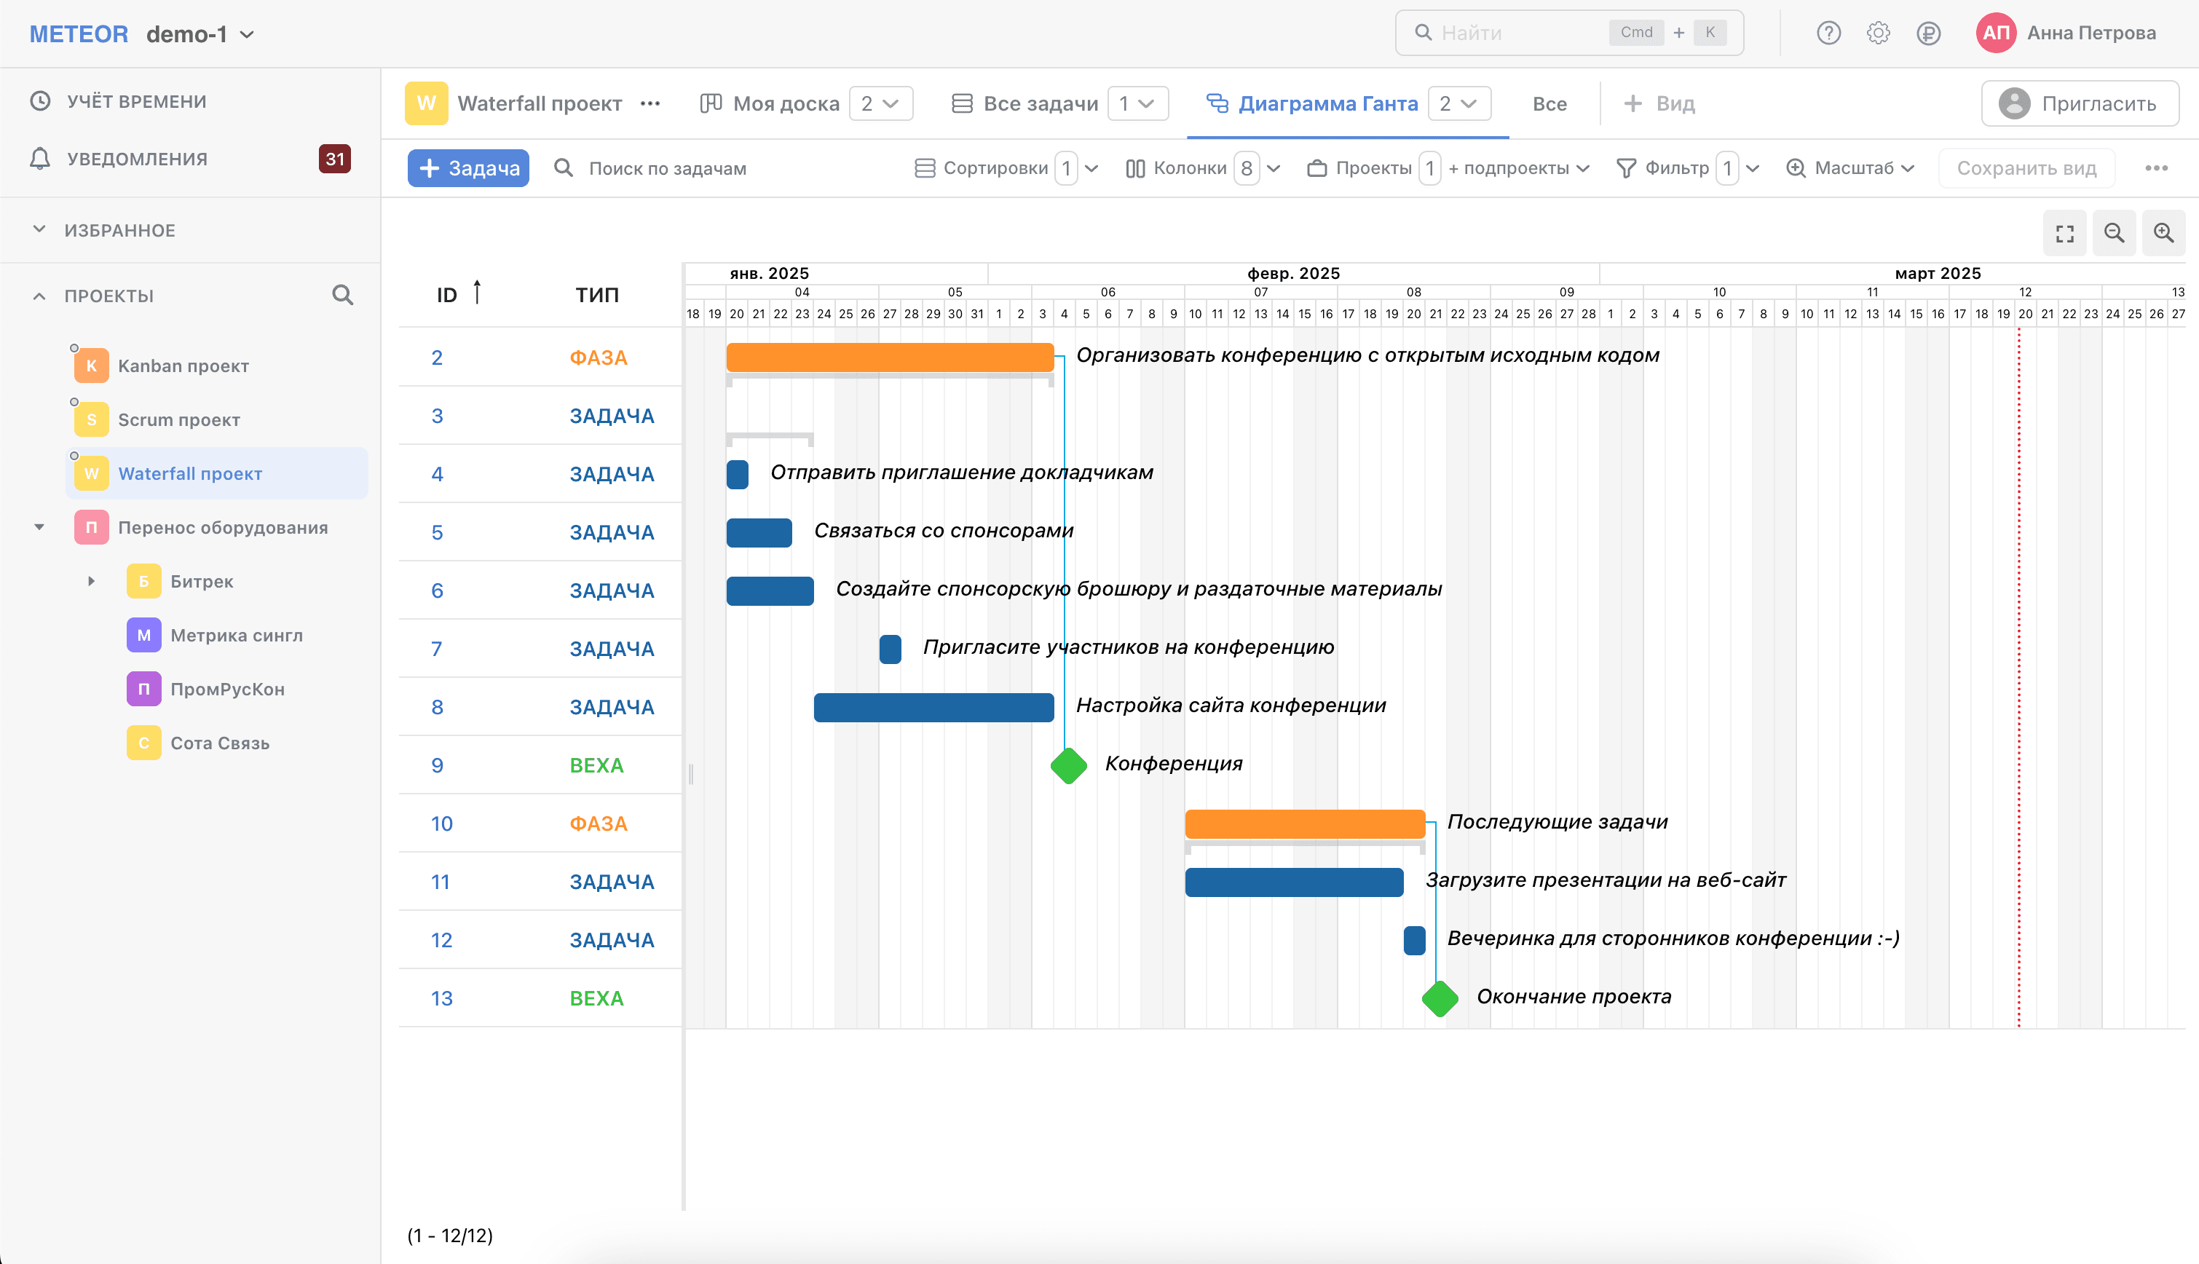Click Связаться со спонсорами task bar
The height and width of the screenshot is (1264, 2199).
[759, 532]
